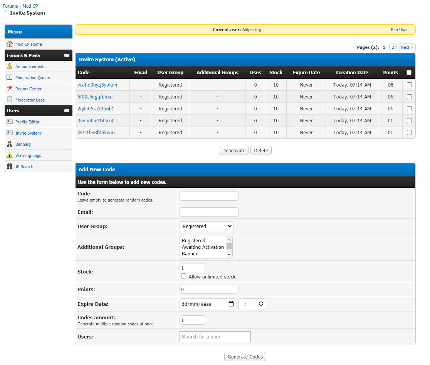Click the Search for a user field
The width and height of the screenshot is (430, 365).
215,337
